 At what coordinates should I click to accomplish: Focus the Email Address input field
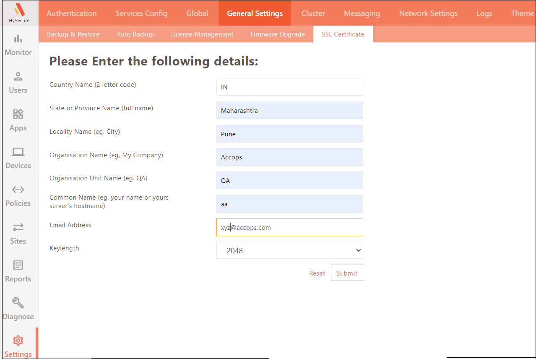[x=289, y=227]
